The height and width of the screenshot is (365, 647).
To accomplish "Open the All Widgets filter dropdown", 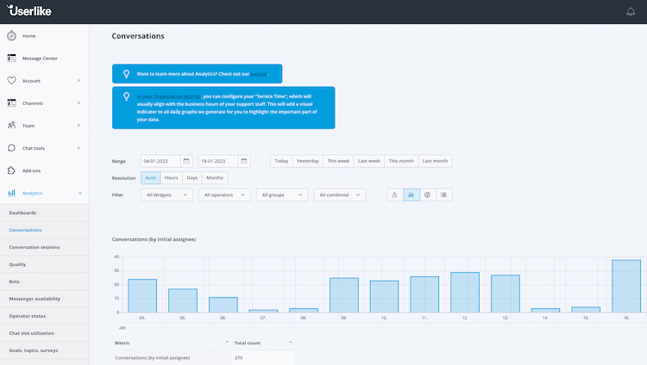I will (168, 195).
